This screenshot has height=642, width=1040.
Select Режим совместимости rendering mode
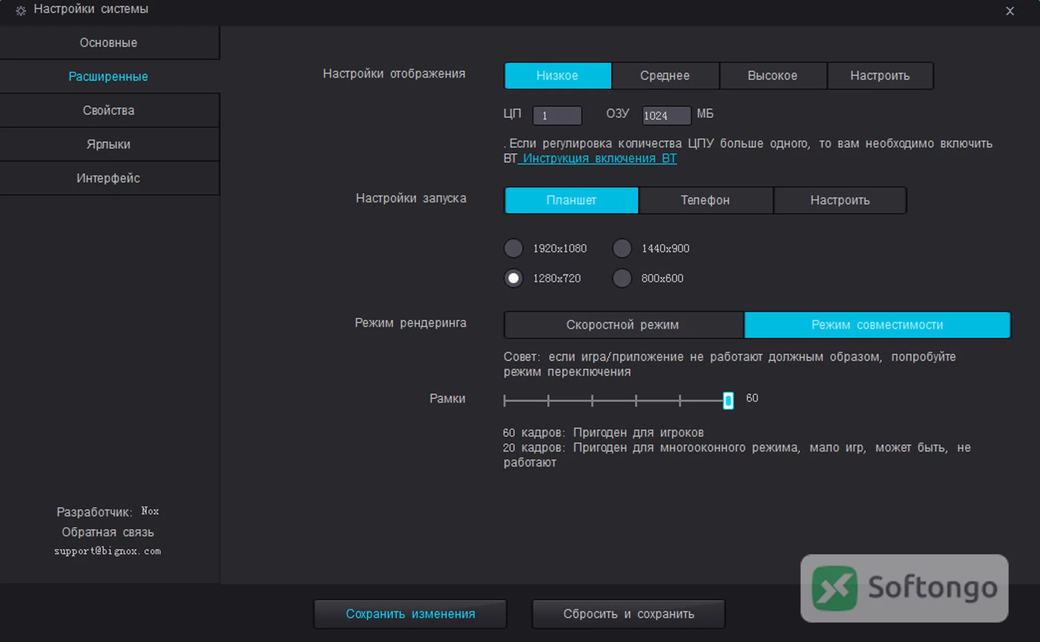click(x=877, y=325)
